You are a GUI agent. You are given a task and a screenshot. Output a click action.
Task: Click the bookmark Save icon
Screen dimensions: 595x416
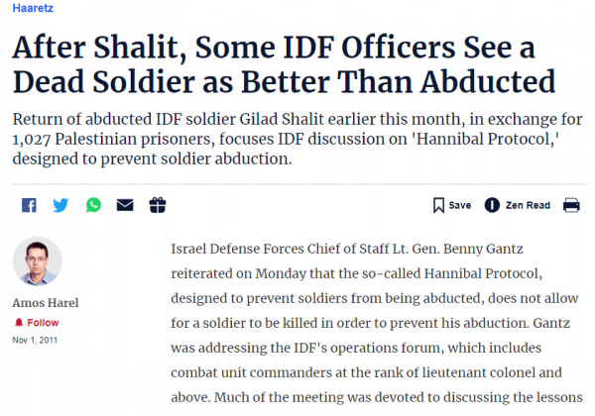(x=438, y=206)
